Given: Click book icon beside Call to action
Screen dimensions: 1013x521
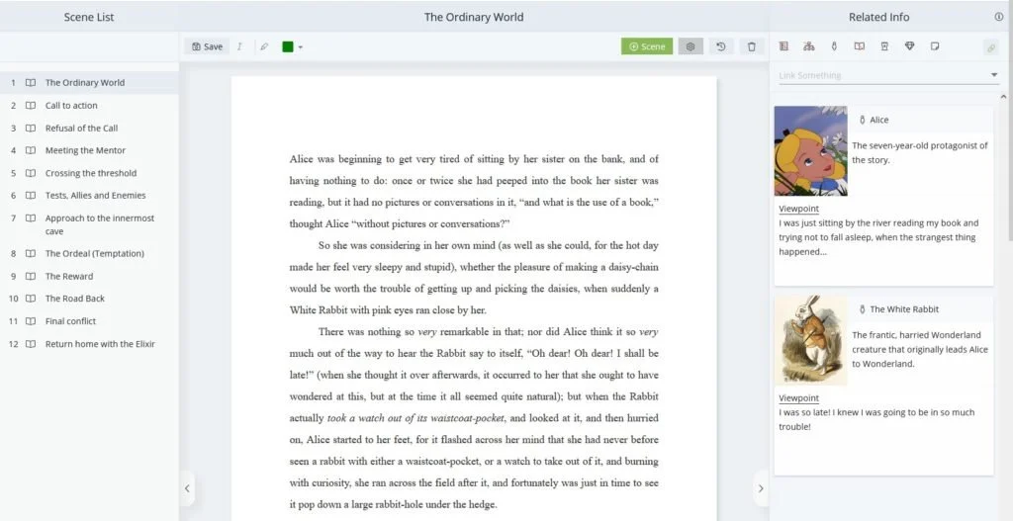Looking at the screenshot, I should 31,105.
